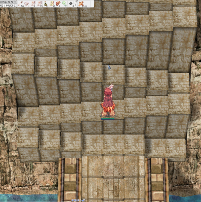Click the Zeny amount display
The width and height of the screenshot is (201, 202).
click(11, 6)
